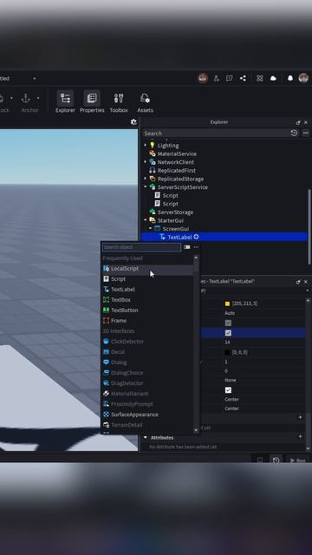Click the Explorer vertical scrollbar
Screen dimensions: 312x555
(x=309, y=226)
